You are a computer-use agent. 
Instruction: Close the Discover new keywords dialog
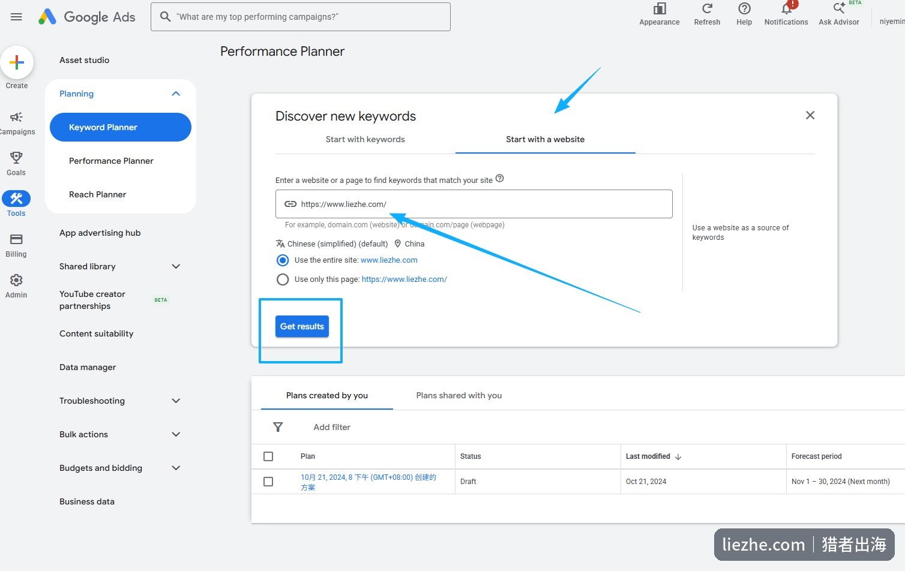pyautogui.click(x=810, y=115)
